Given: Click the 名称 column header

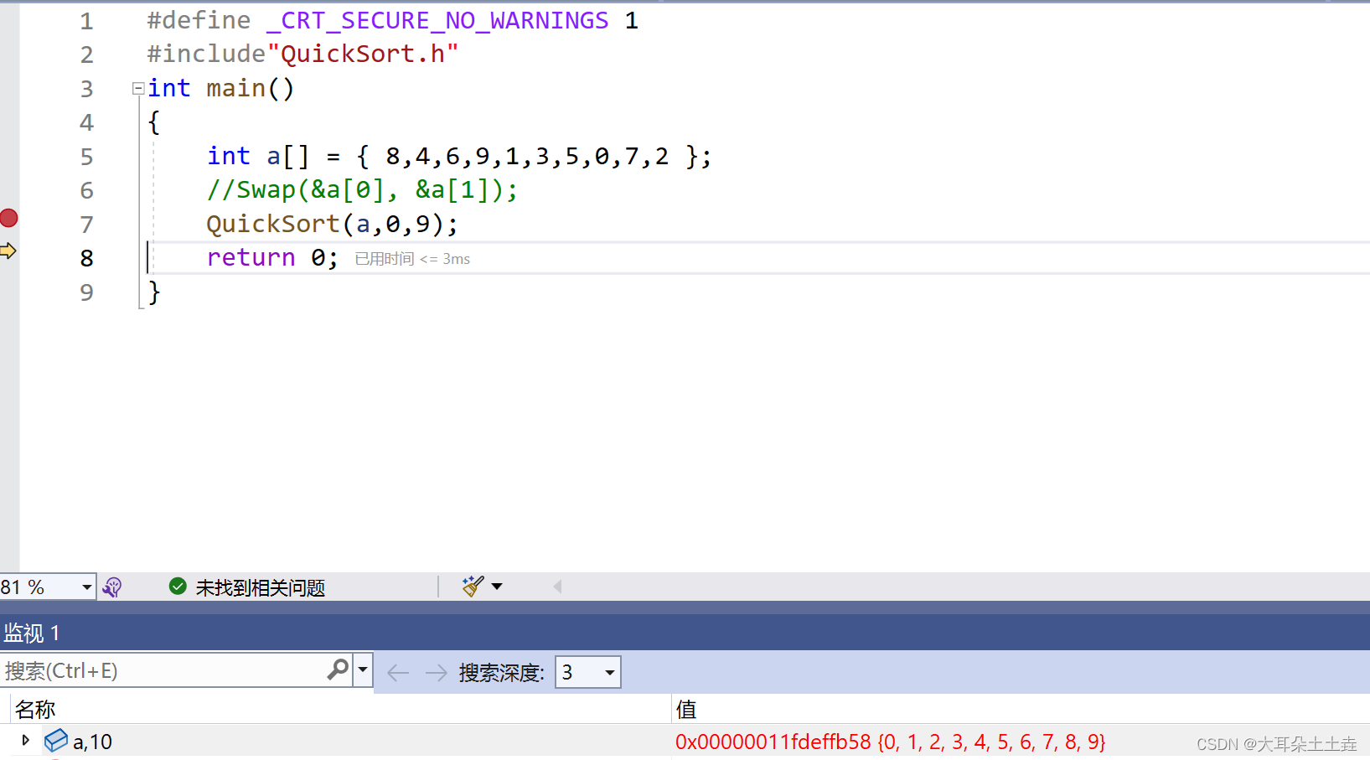Looking at the screenshot, I should (x=35, y=710).
